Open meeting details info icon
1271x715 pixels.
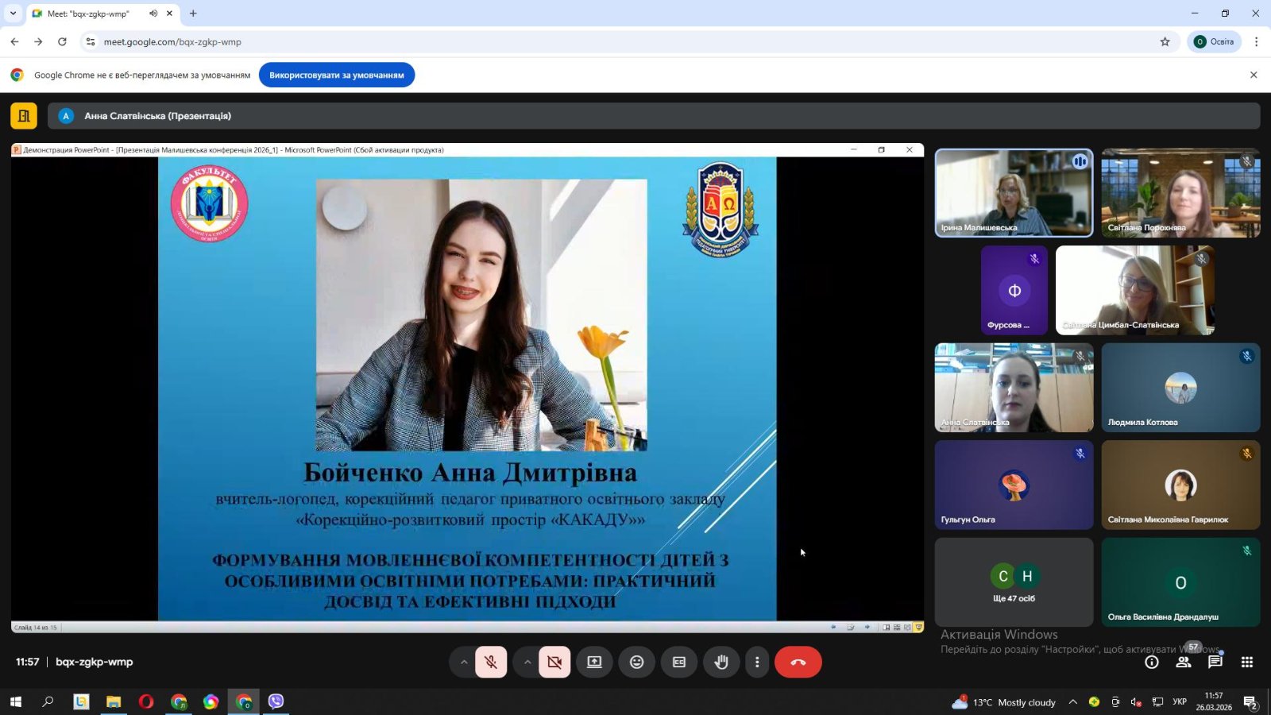[1151, 662]
